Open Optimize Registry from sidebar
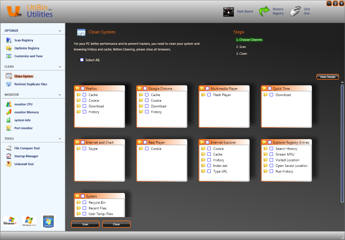Screen dimensions: 345x240 pos(27,48)
